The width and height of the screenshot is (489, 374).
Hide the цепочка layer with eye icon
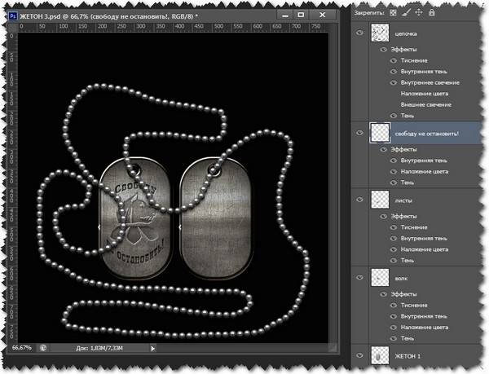pyautogui.click(x=359, y=33)
